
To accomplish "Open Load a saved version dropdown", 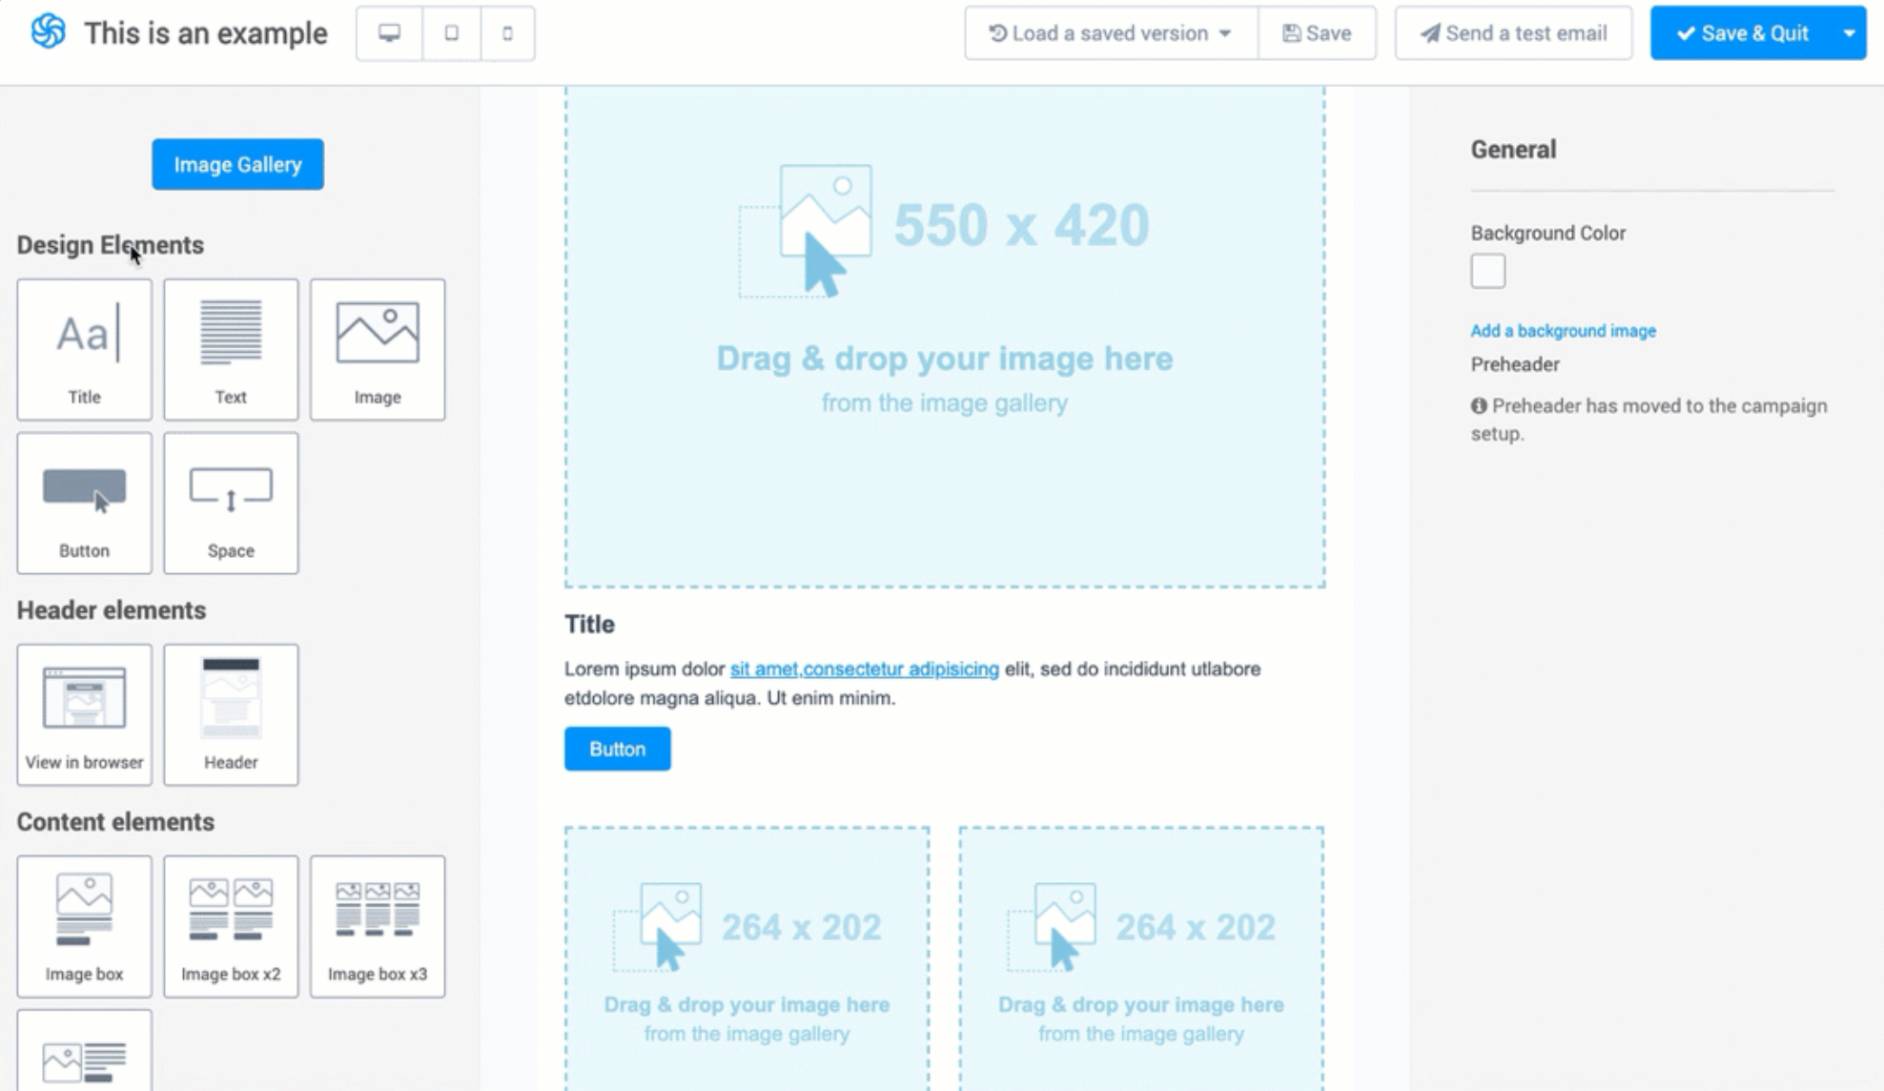I will (1111, 33).
